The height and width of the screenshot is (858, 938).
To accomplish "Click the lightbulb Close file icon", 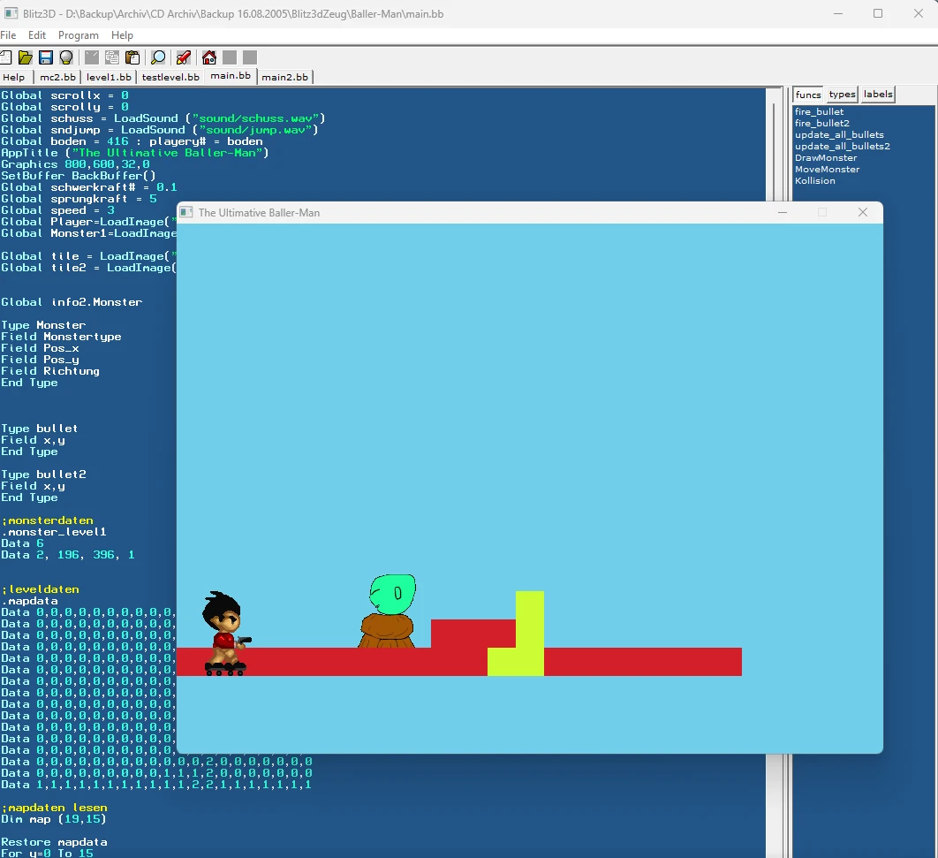I will coord(66,57).
